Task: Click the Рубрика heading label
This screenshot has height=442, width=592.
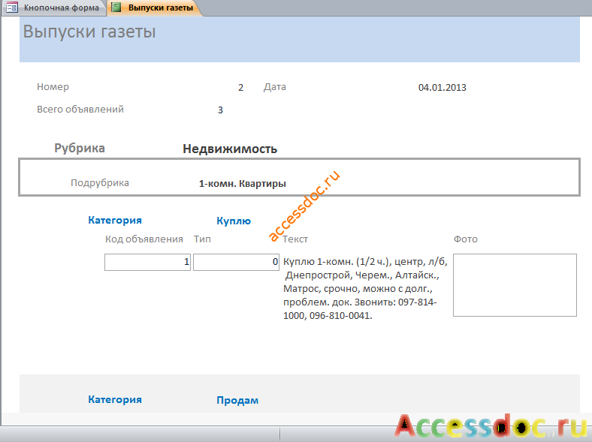Action: coord(80,149)
